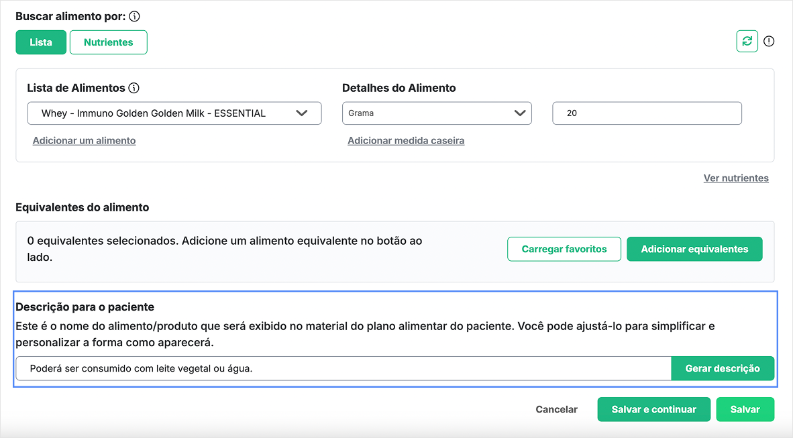Click the refresh icon button

coord(747,41)
